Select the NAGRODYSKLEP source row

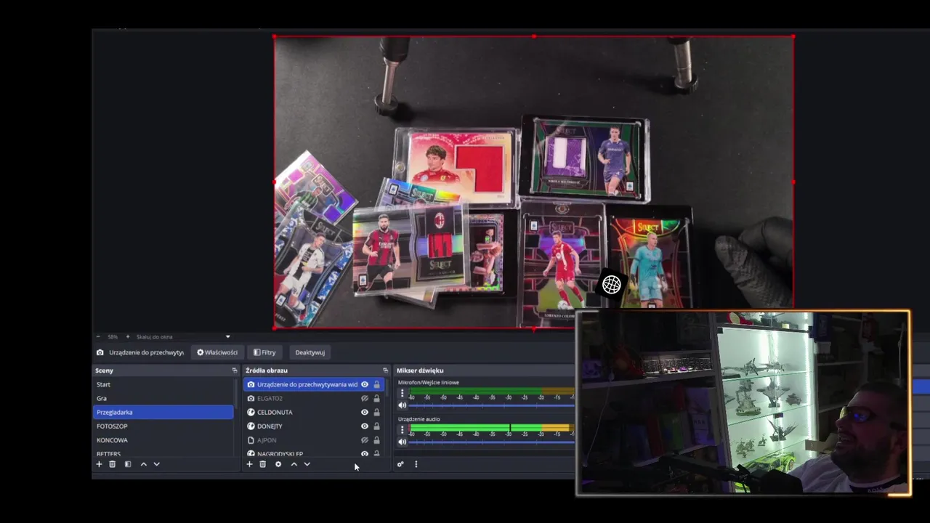312,453
